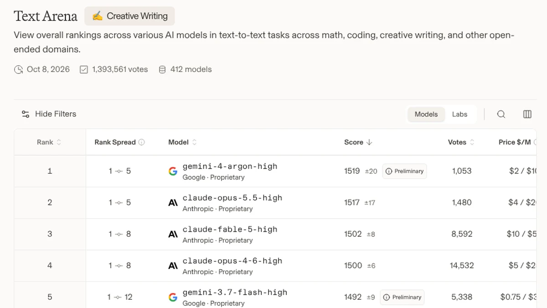Screen dimensions: 547x308
Task: Click the clock icon beside Oct 8, 2026
Action: point(19,69)
